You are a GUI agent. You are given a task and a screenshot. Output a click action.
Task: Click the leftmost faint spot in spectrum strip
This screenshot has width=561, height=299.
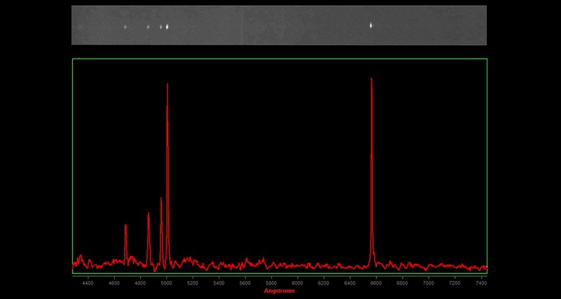coord(125,27)
